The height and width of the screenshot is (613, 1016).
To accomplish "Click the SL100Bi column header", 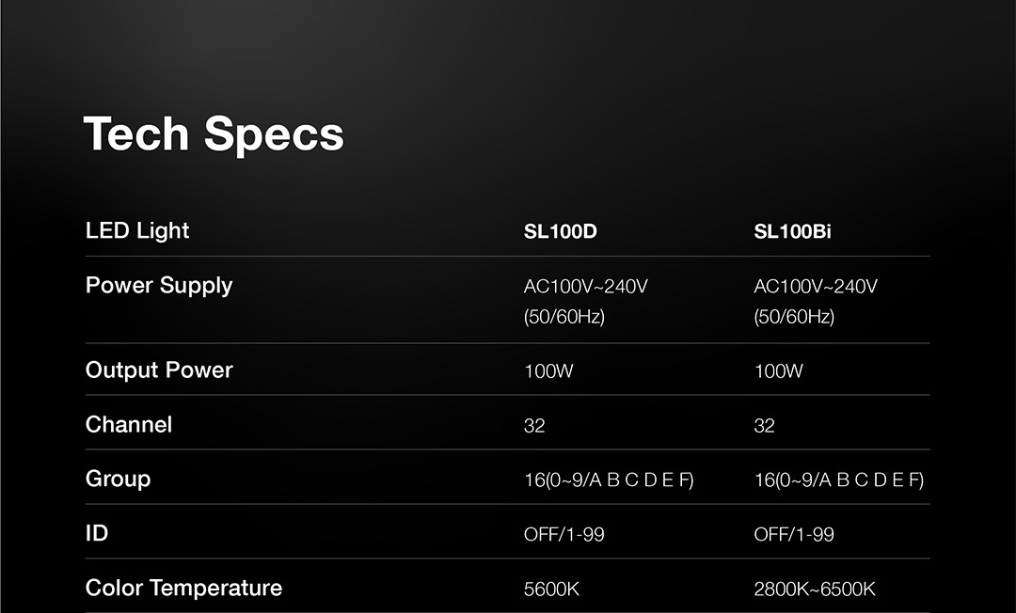I will (792, 231).
